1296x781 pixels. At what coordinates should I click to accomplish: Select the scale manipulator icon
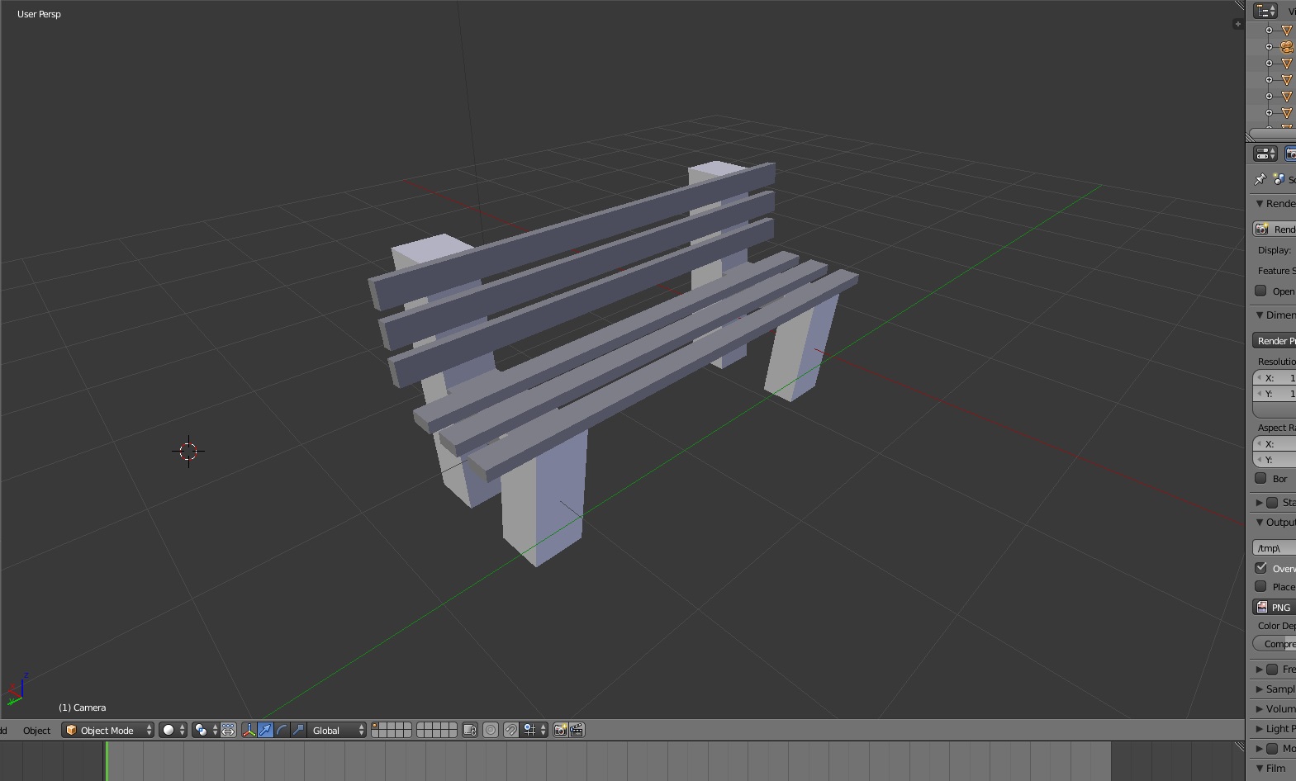pos(298,730)
